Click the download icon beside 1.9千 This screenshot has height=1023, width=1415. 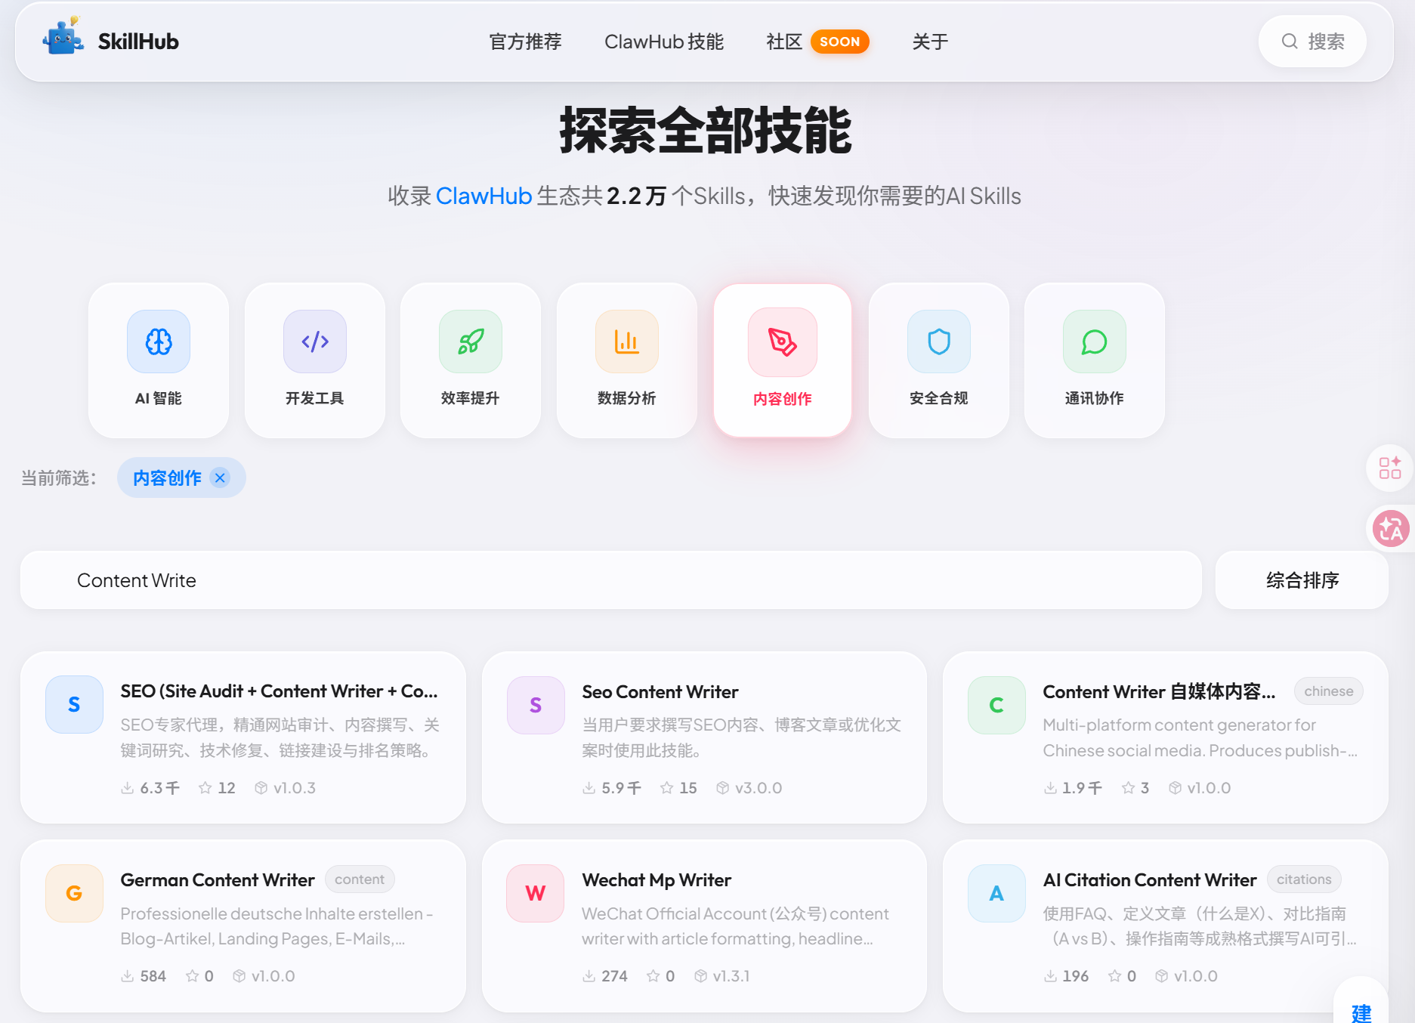coord(1050,788)
